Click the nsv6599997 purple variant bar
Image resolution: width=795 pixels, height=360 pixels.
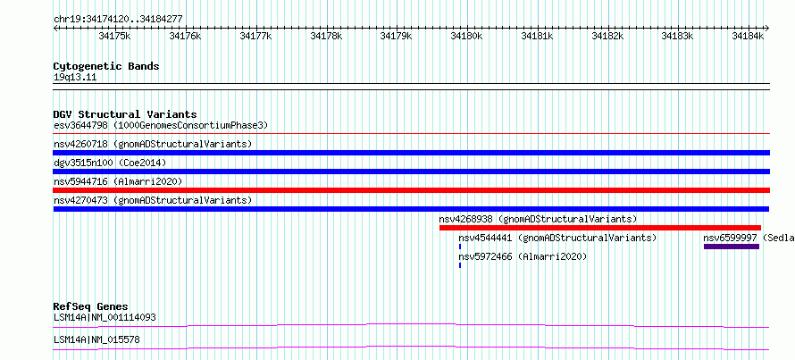pos(732,247)
